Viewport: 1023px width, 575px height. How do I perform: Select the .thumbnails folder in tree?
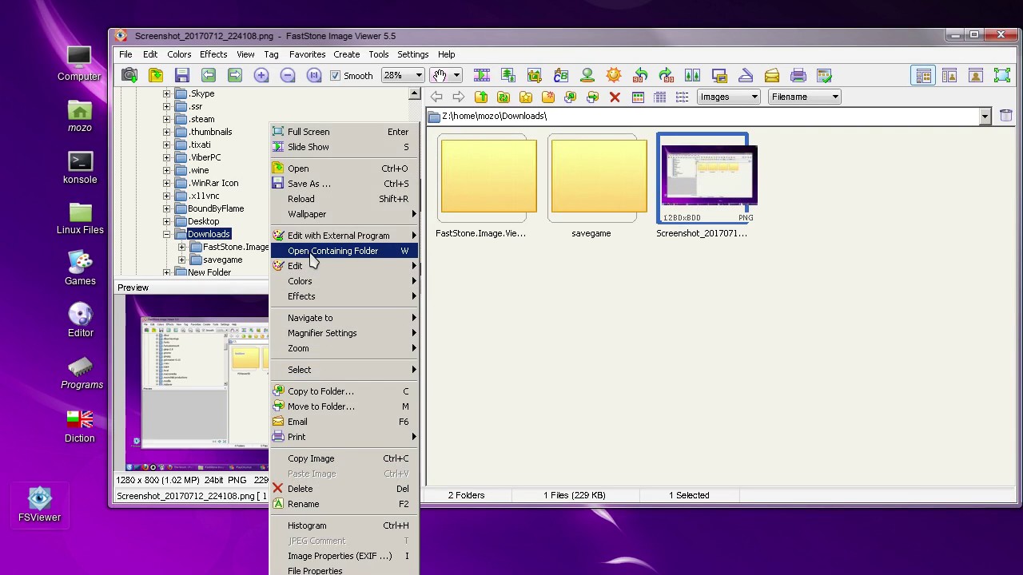click(211, 132)
